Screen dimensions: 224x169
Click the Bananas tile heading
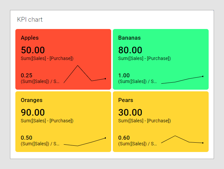tap(130, 38)
